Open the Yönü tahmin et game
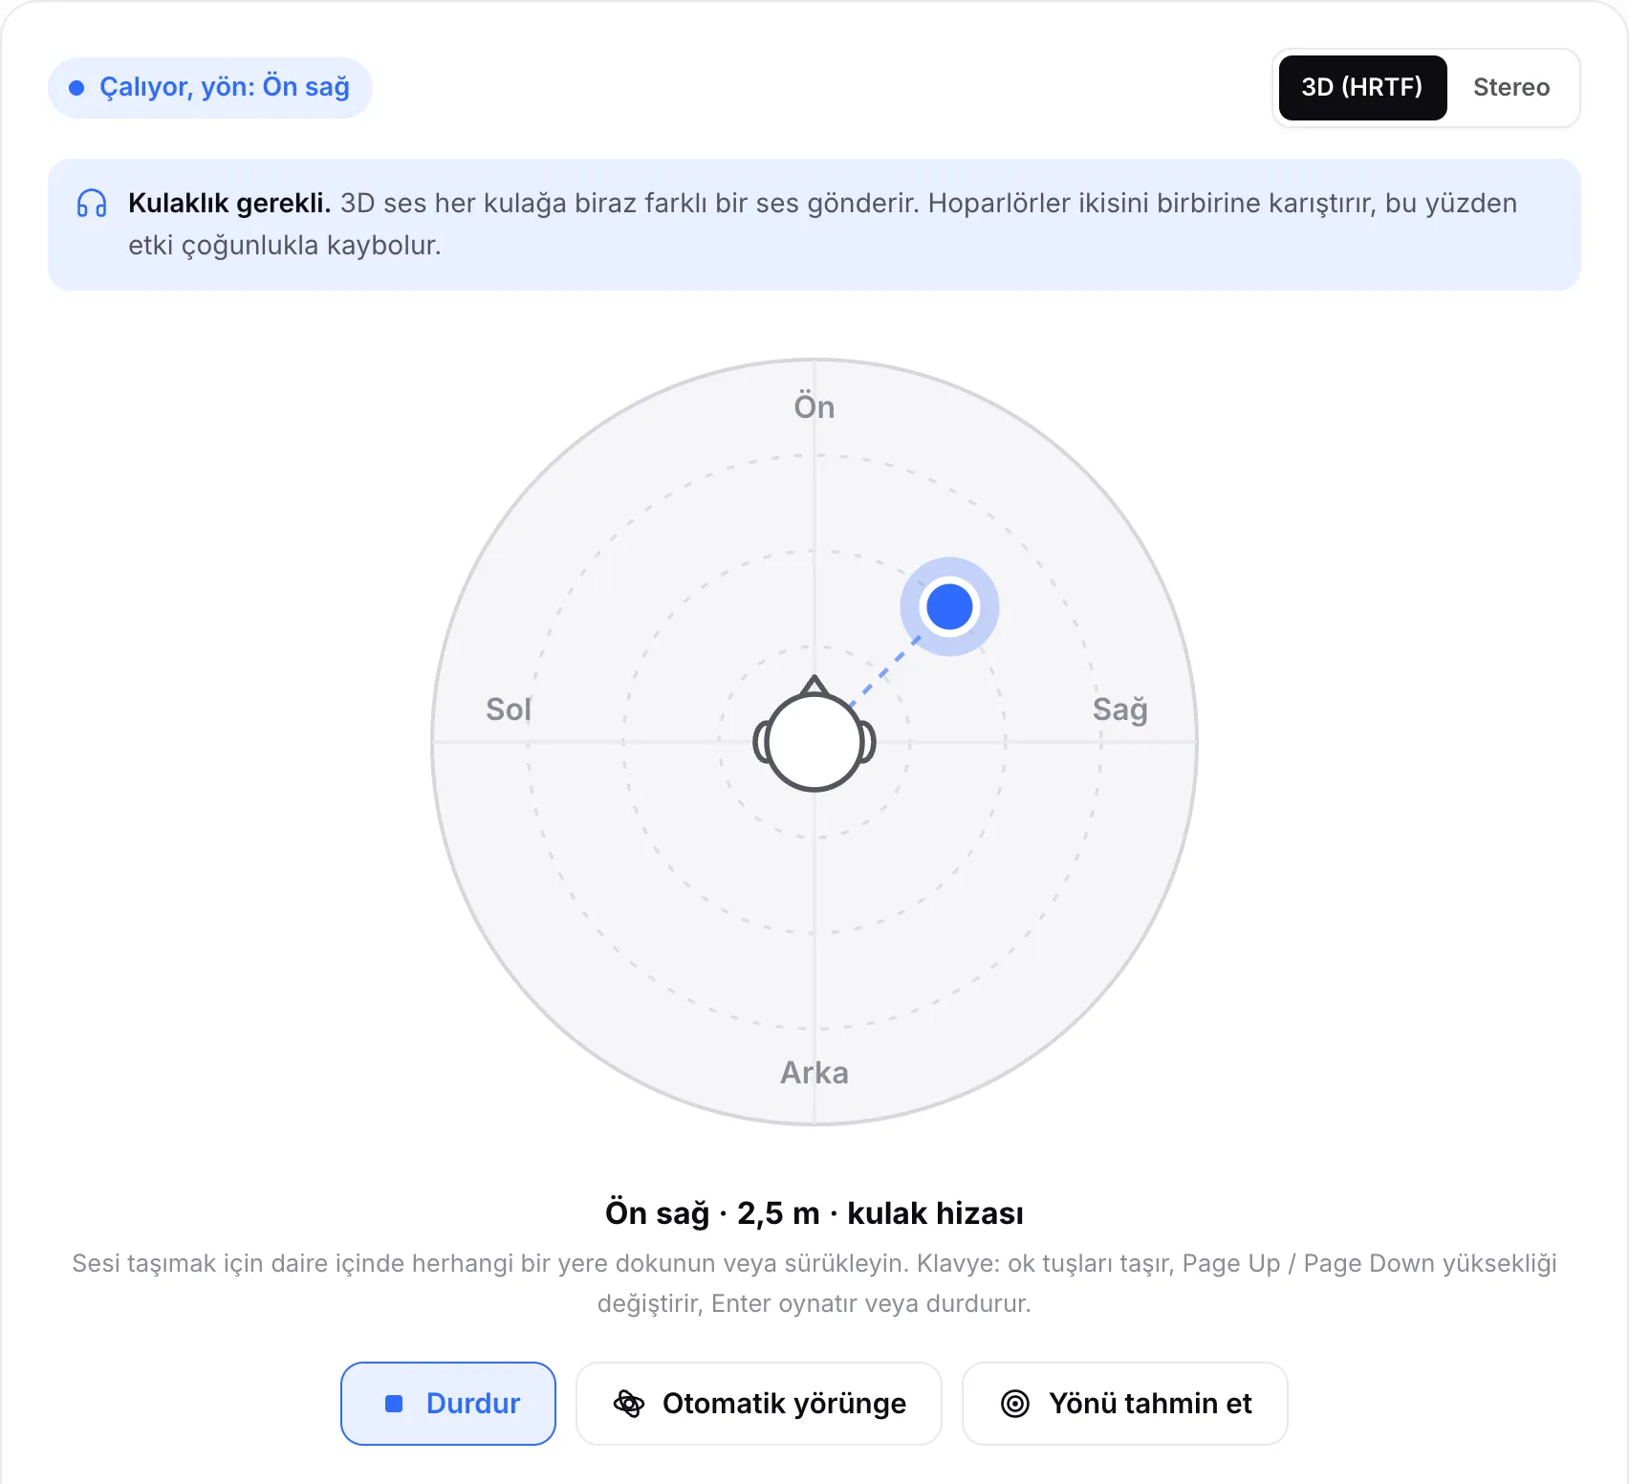The width and height of the screenshot is (1629, 1484). (x=1125, y=1404)
